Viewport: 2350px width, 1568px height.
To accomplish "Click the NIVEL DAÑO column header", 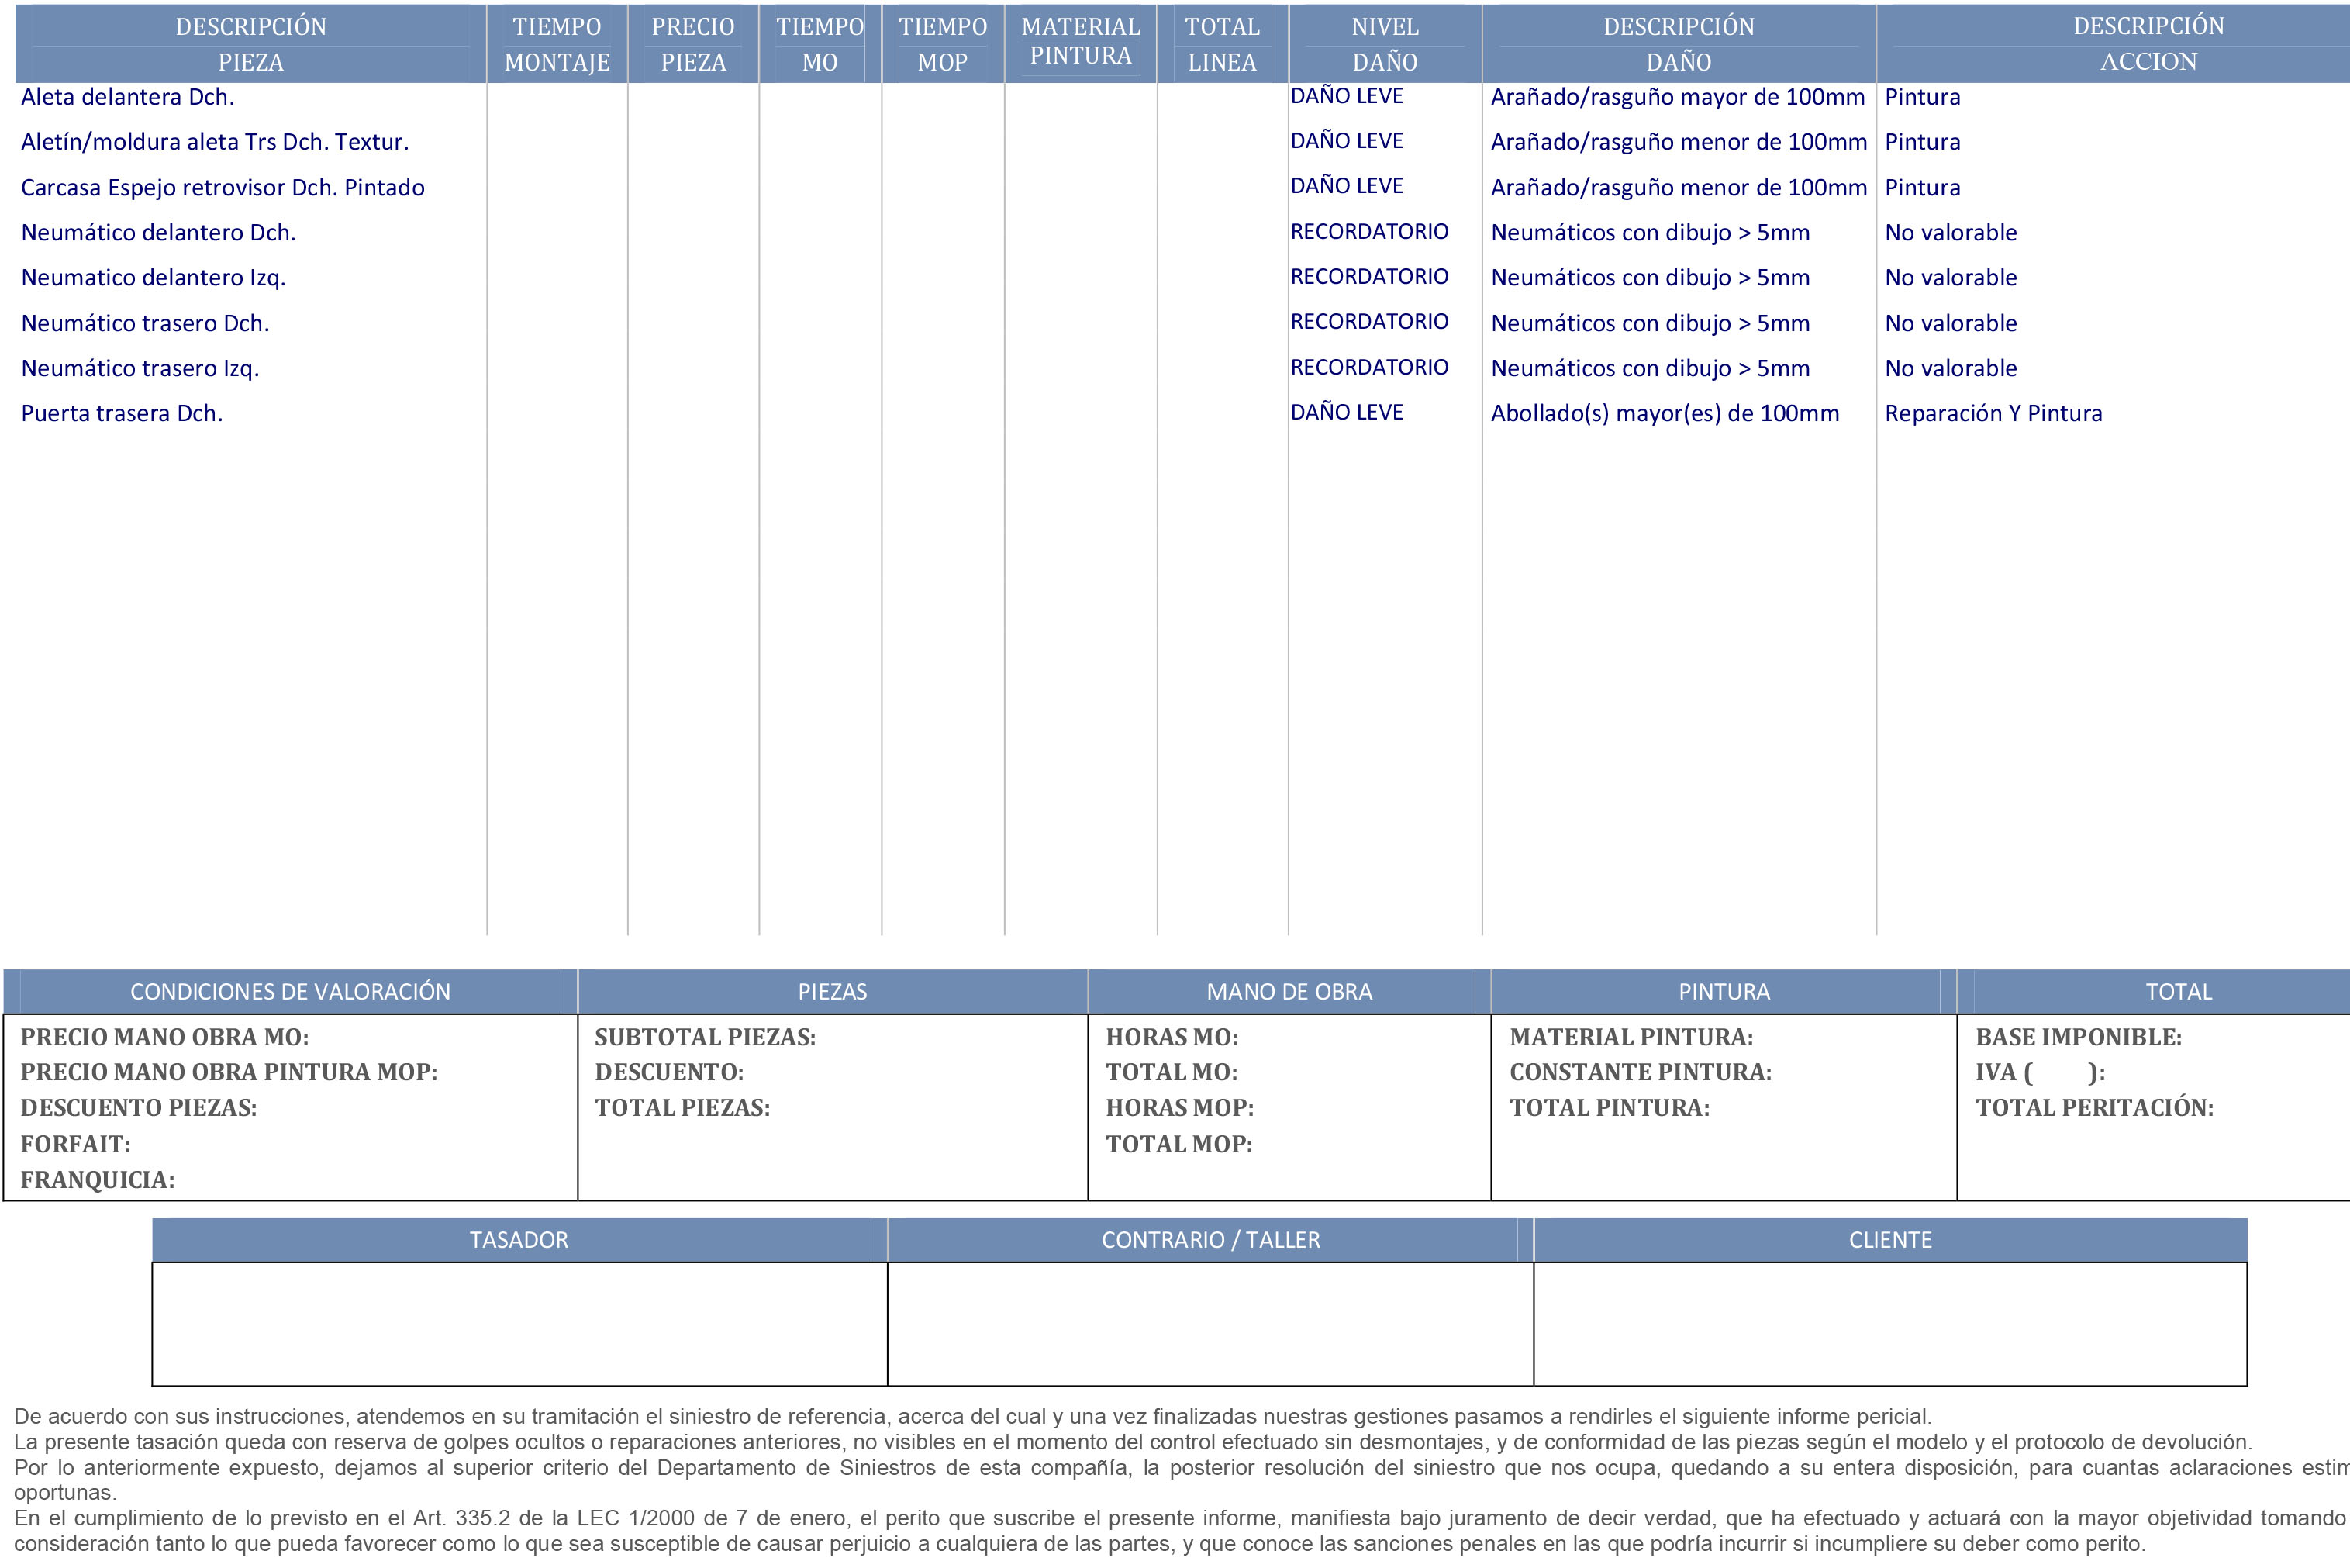I will [x=1385, y=44].
